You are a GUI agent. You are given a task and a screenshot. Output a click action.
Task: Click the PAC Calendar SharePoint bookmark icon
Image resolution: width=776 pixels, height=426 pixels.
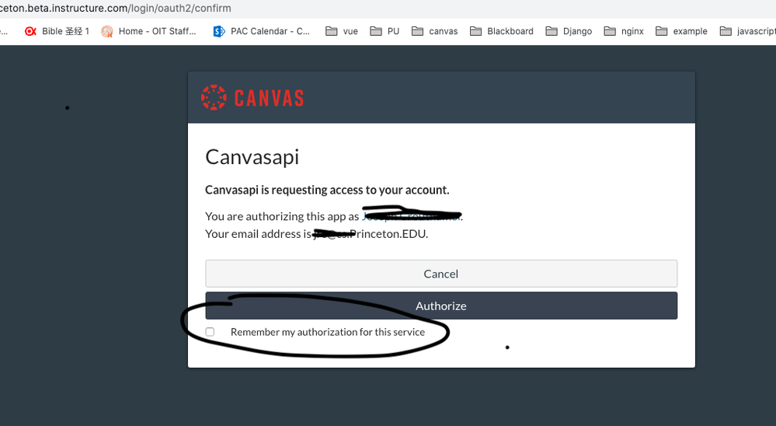219,31
